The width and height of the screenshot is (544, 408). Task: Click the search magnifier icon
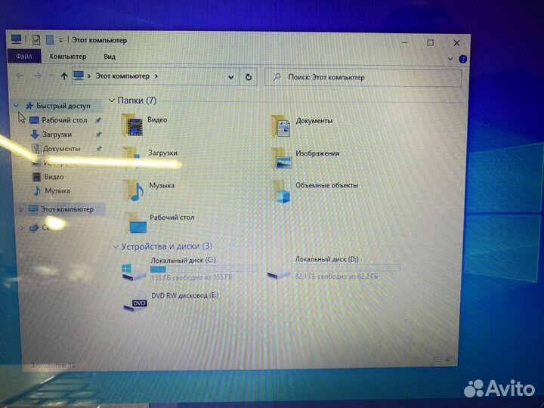277,76
